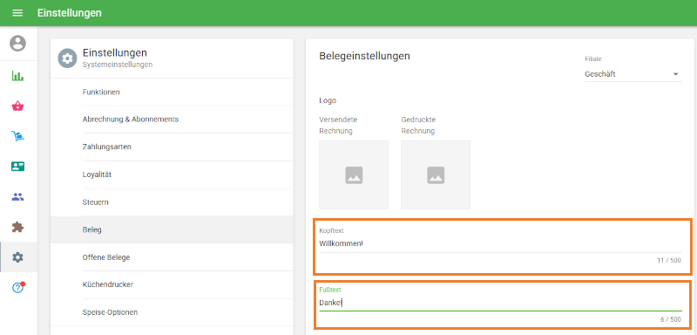
Task: Open the employees ID card icon
Action: [17, 167]
